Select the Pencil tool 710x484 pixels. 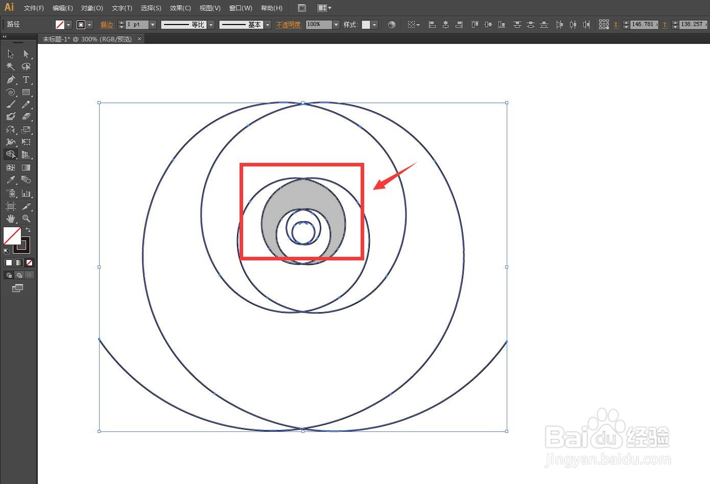[x=26, y=105]
